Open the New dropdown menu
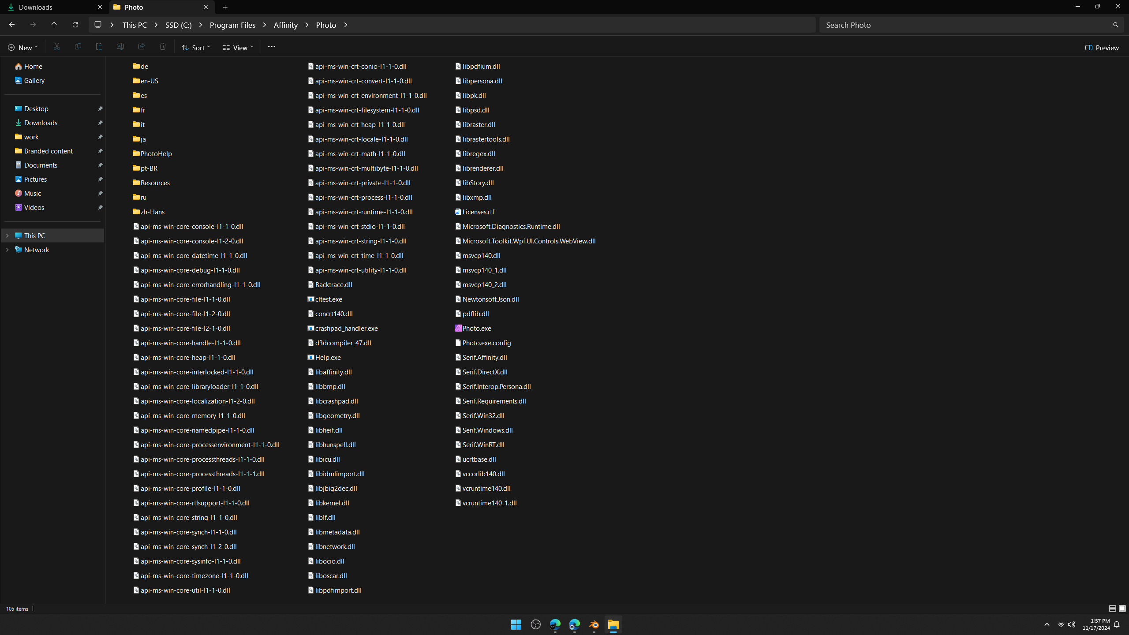Screen dimensions: 1129x635 pos(23,47)
